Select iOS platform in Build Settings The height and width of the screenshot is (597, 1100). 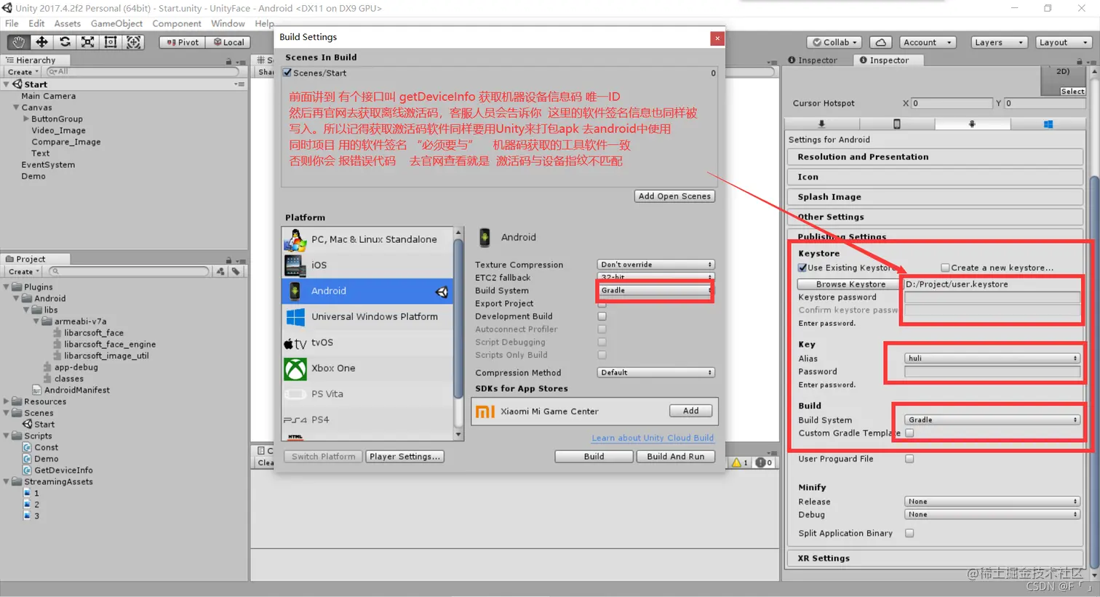[367, 265]
